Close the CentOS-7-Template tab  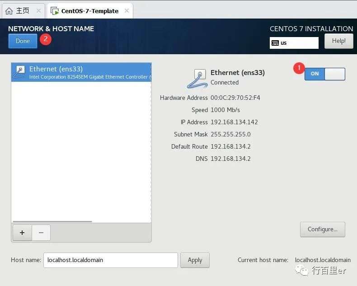(127, 11)
